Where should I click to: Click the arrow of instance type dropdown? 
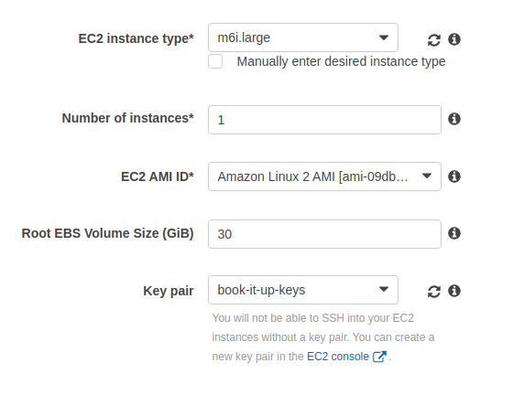tap(384, 37)
